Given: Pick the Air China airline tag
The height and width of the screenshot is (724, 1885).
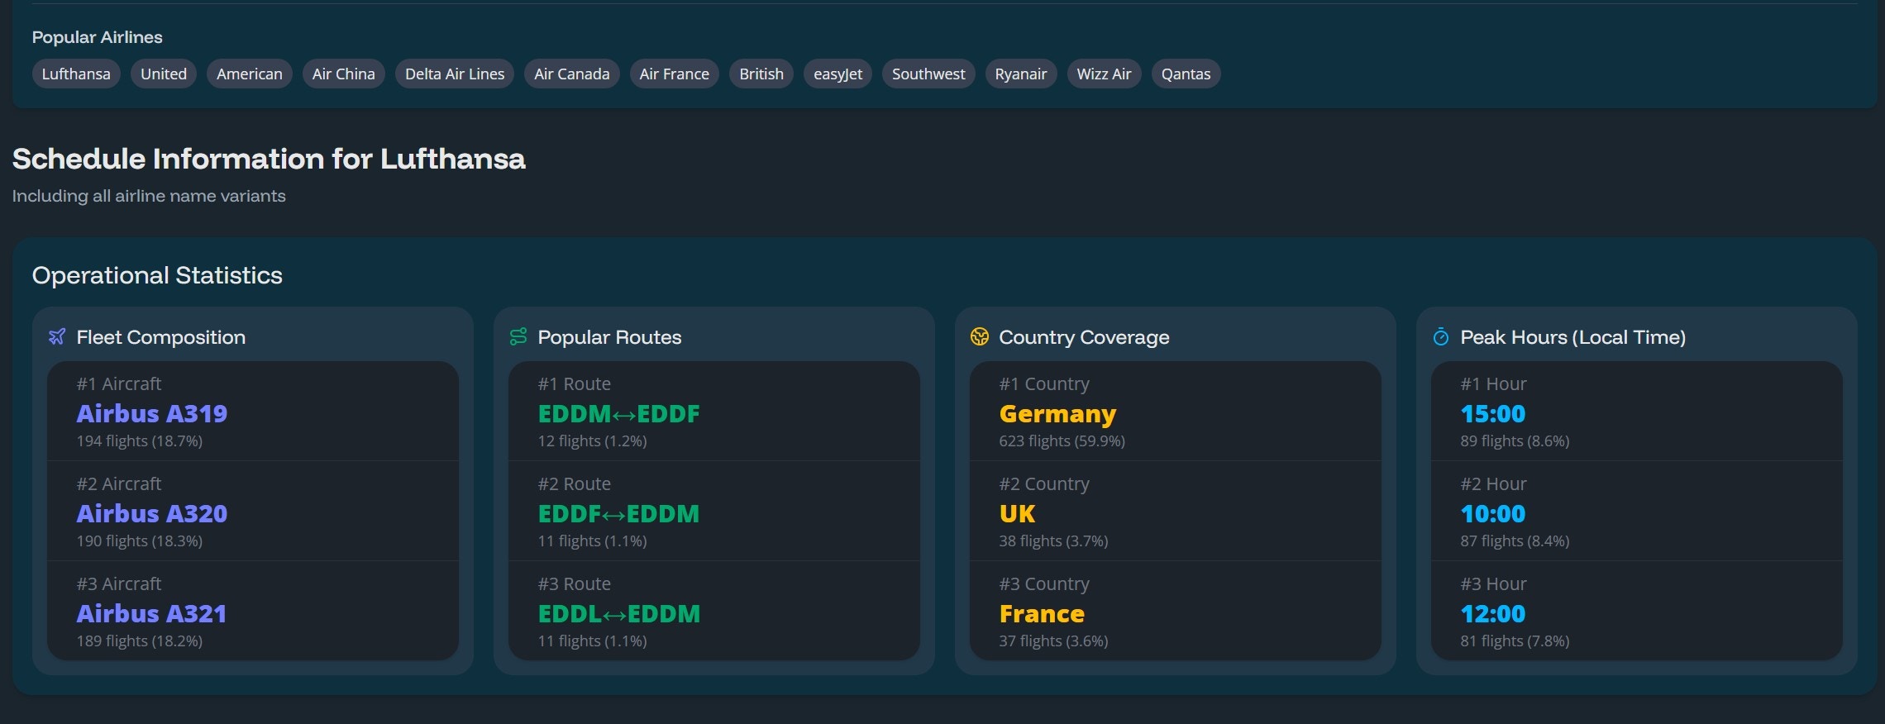Looking at the screenshot, I should click(x=343, y=74).
